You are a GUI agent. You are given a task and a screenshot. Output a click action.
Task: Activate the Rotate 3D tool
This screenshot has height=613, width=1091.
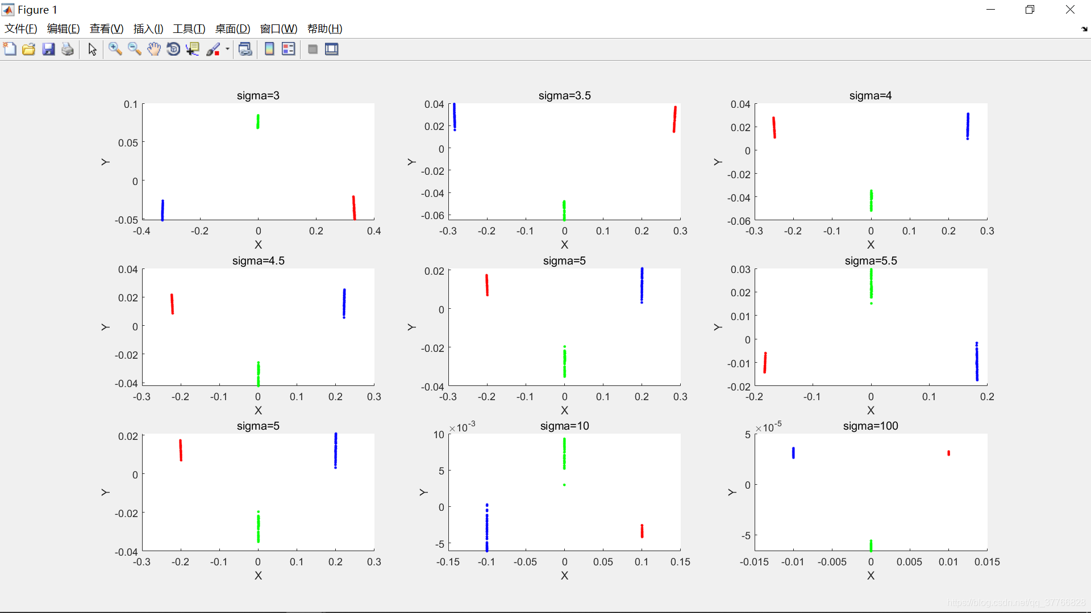[173, 49]
